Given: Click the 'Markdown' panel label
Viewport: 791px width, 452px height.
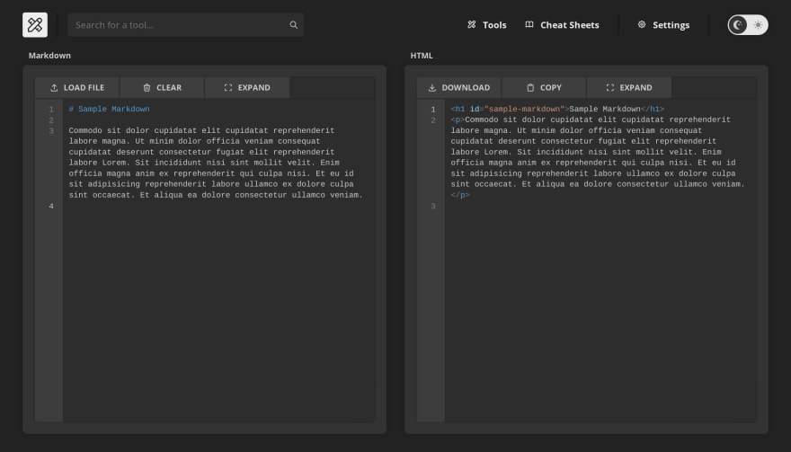Looking at the screenshot, I should point(49,56).
